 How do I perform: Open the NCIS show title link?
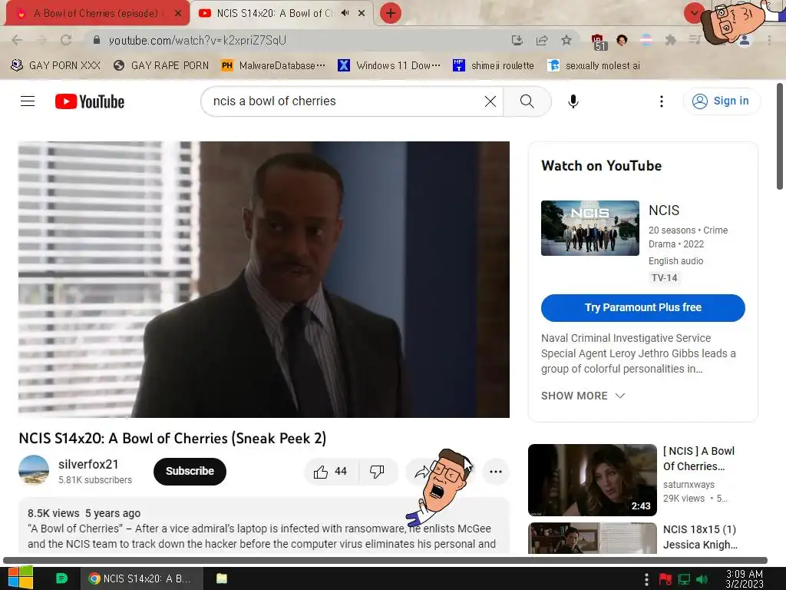664,210
